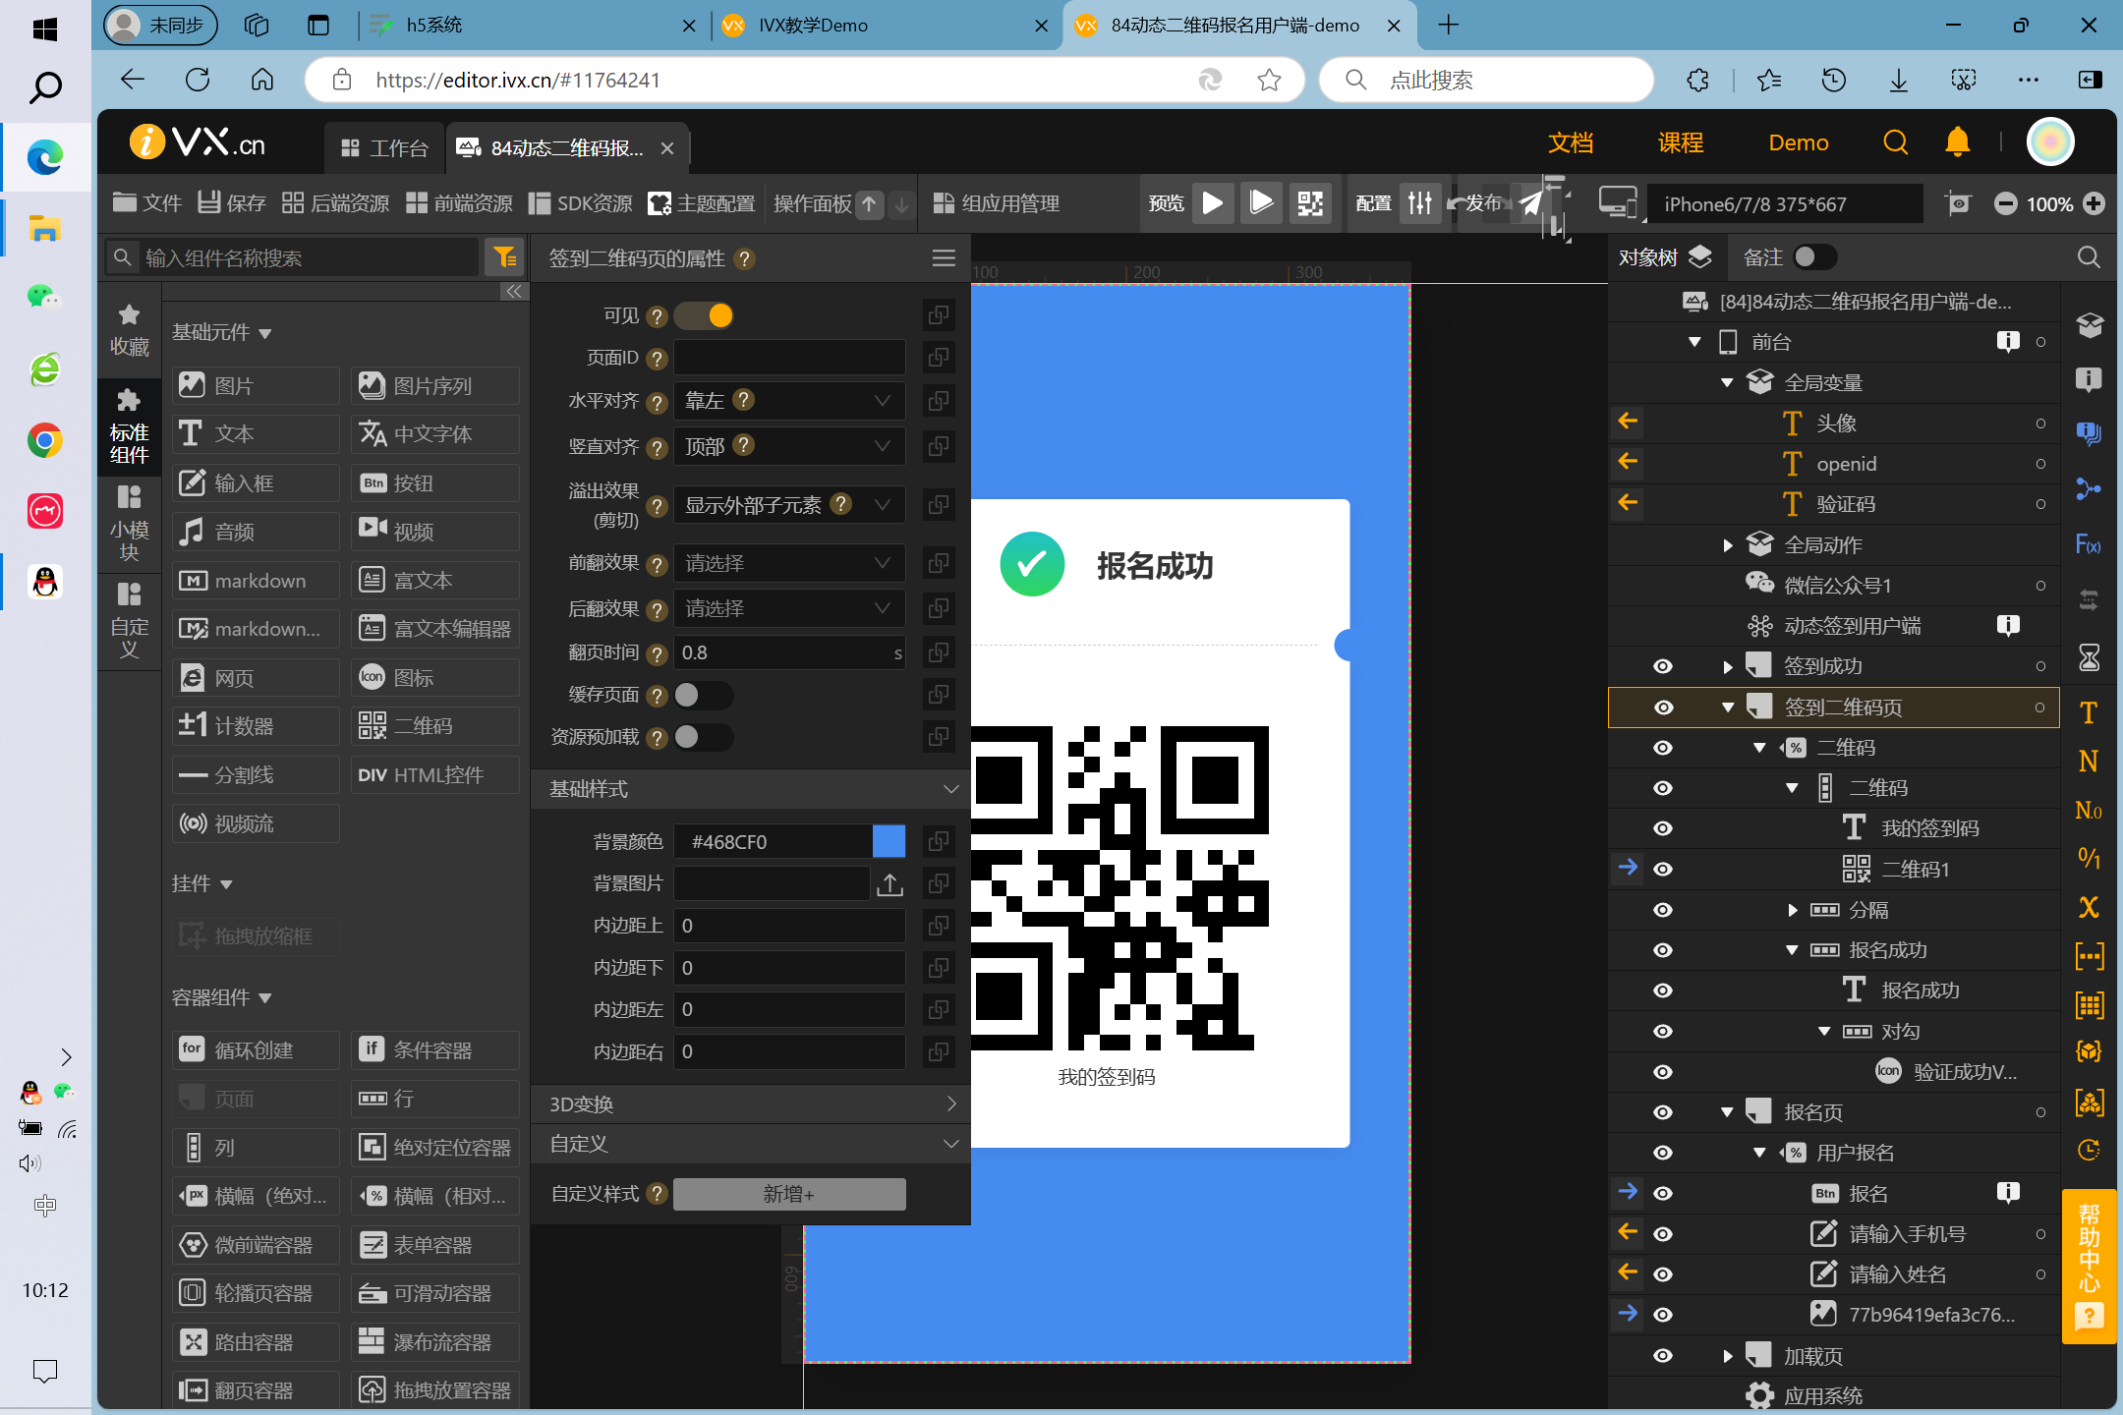Open the 主题配置 menu
Image resolution: width=2123 pixels, height=1415 pixels.
[702, 203]
